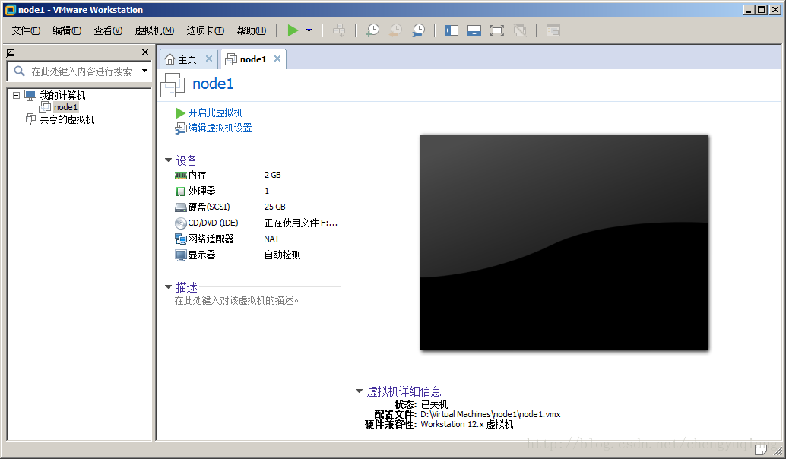This screenshot has width=786, height=459.
Task: Maximize the VMware Workstation window
Action: (x=762, y=10)
